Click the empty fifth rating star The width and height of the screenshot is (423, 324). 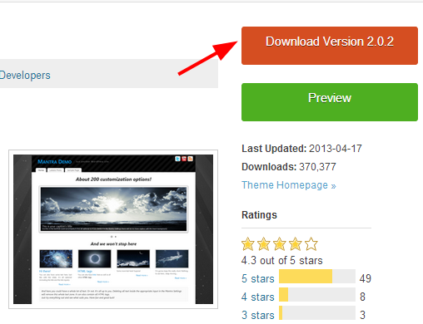(311, 244)
